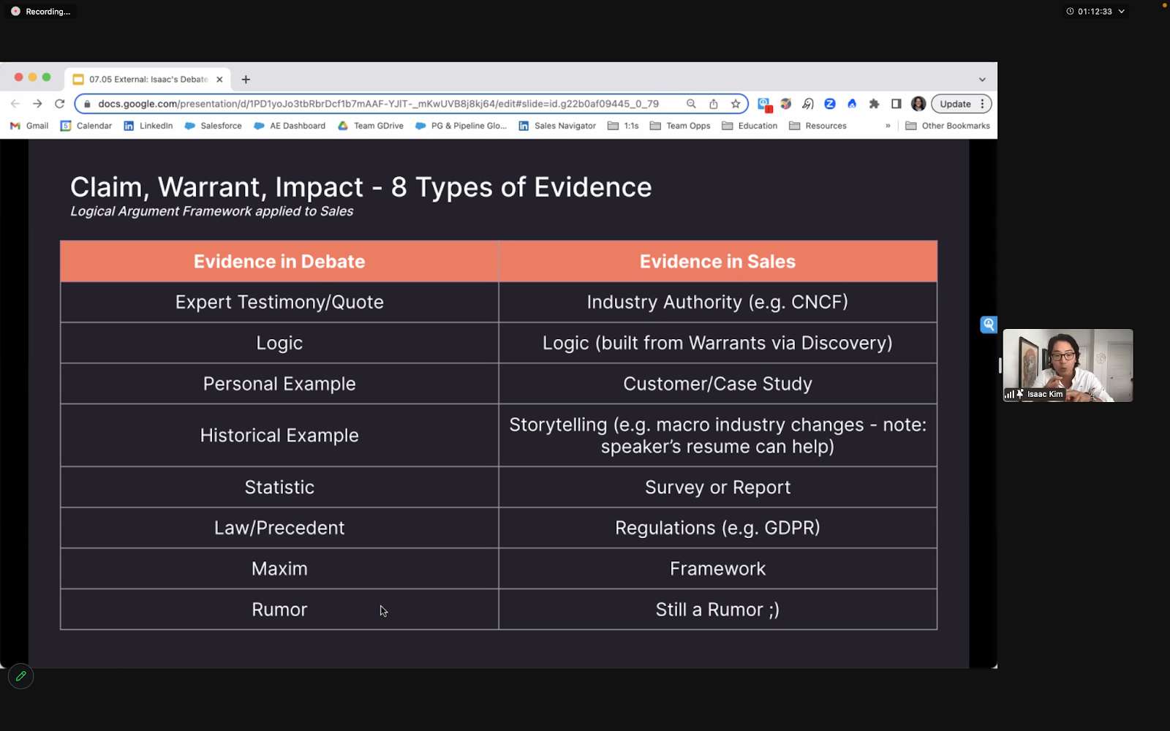This screenshot has width=1170, height=731.
Task: Click the blue Z extension icon
Action: 830,104
